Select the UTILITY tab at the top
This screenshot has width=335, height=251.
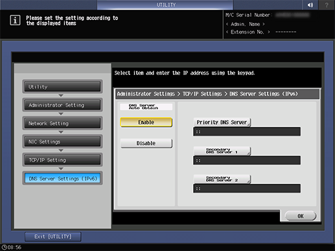click(165, 5)
